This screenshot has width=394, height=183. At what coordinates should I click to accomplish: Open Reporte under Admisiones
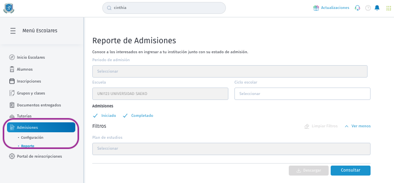coord(27,146)
